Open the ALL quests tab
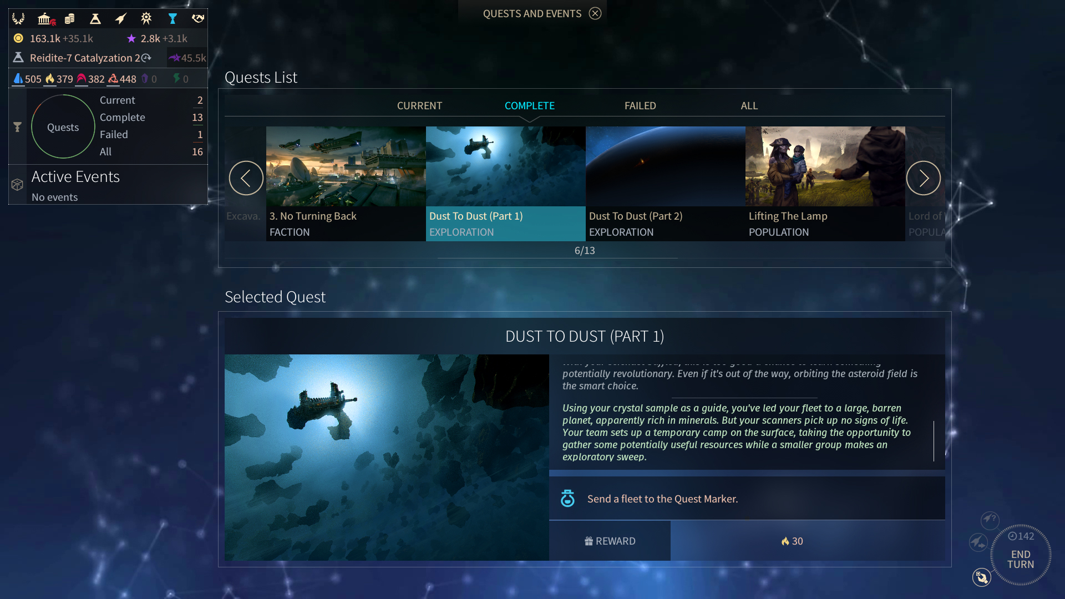Screen dimensions: 1065x599 click(x=749, y=105)
